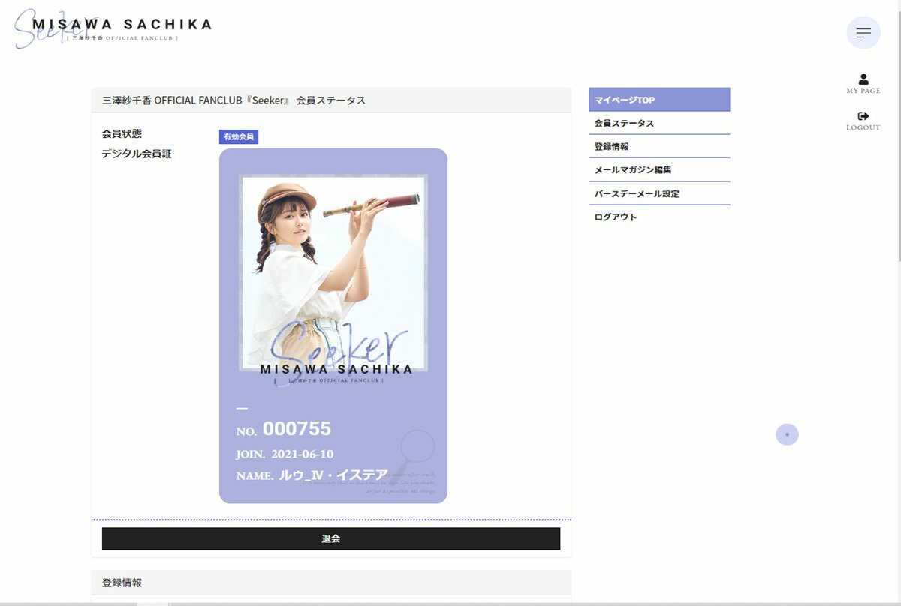This screenshot has height=606, width=901.
Task: Open the hamburger menu icon
Action: [863, 33]
